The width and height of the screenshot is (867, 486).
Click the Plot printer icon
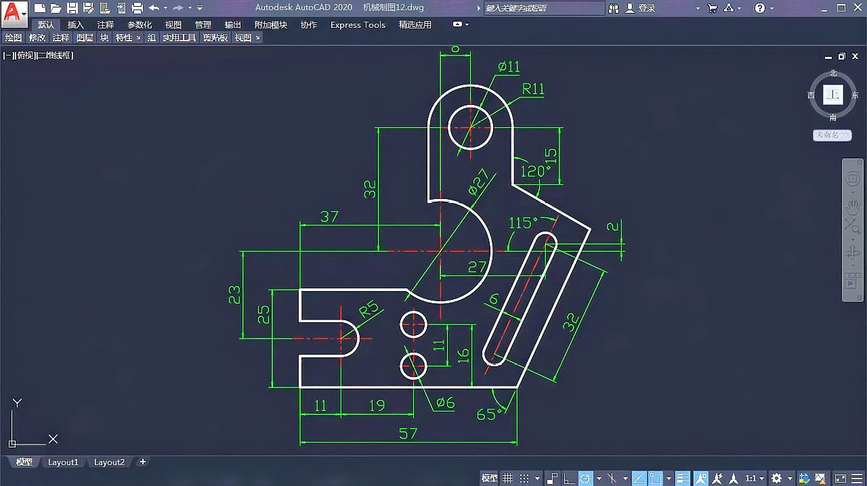point(138,8)
